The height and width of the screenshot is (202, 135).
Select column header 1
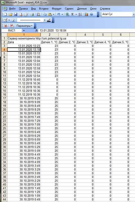[x=24, y=35]
